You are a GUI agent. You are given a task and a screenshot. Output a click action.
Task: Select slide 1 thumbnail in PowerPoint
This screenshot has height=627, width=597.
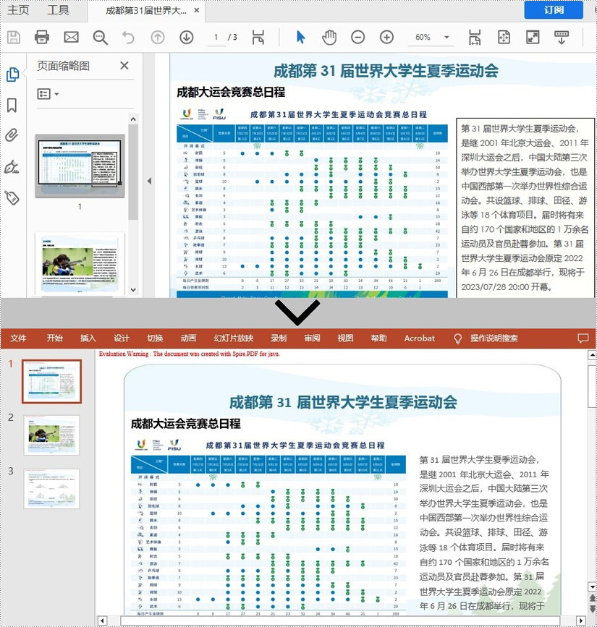52,381
